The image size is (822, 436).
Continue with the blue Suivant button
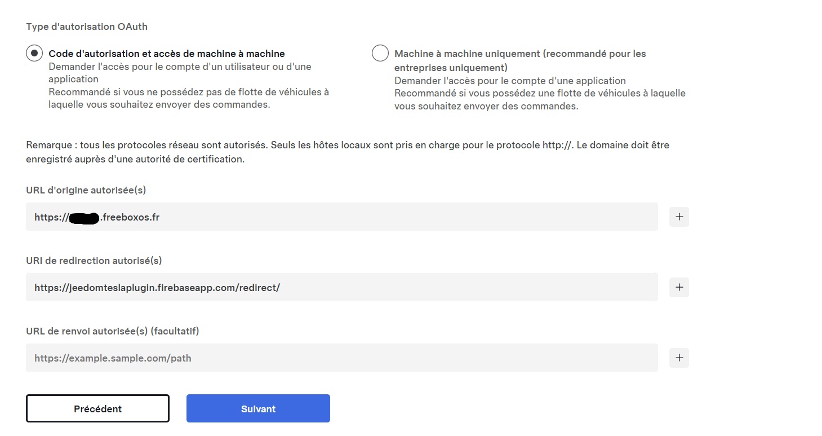click(258, 408)
